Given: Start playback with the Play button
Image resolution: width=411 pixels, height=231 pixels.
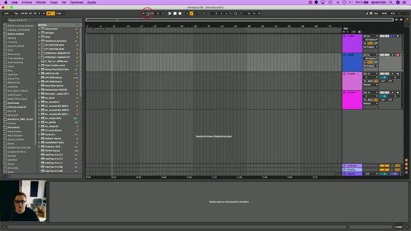Looking at the screenshot, I should (x=170, y=13).
